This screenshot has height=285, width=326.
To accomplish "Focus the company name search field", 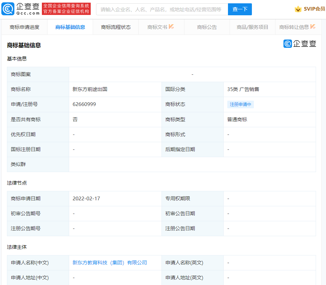I will coord(162,9).
